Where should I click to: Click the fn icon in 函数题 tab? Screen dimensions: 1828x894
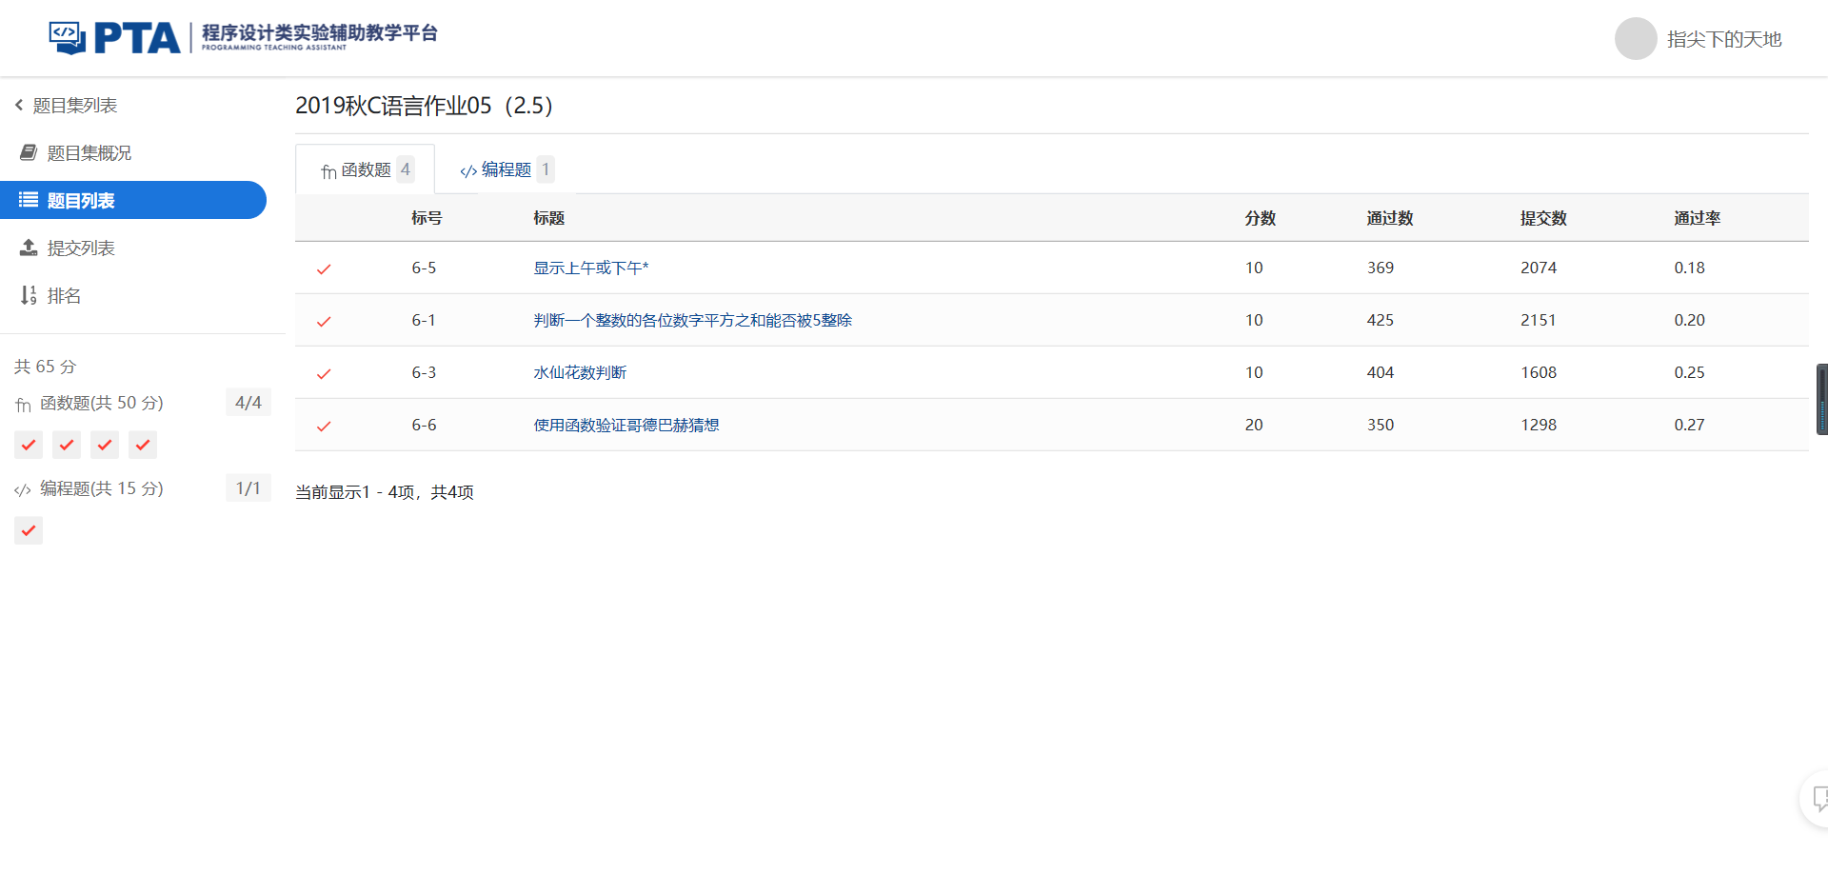click(x=328, y=171)
